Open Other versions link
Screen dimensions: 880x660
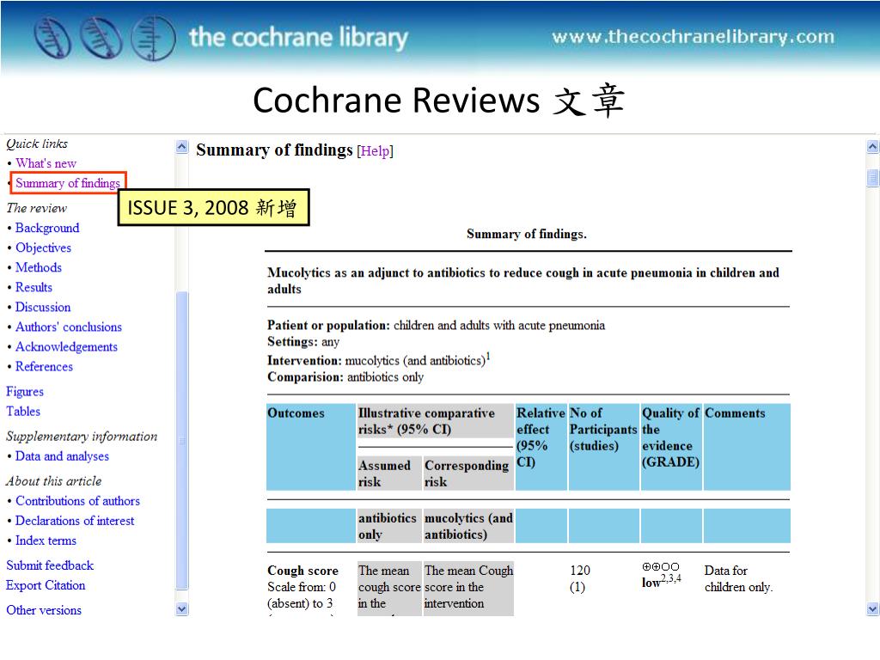point(44,610)
